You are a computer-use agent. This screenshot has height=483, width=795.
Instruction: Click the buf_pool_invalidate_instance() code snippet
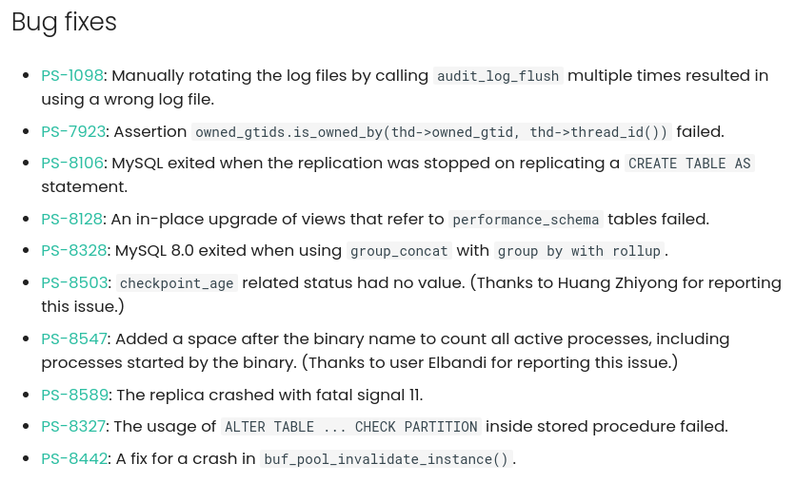(387, 459)
